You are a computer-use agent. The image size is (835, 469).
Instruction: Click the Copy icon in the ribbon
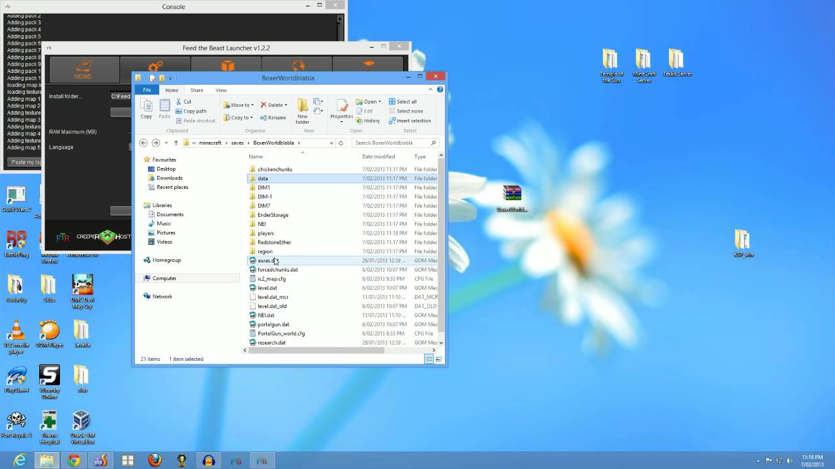tap(146, 109)
